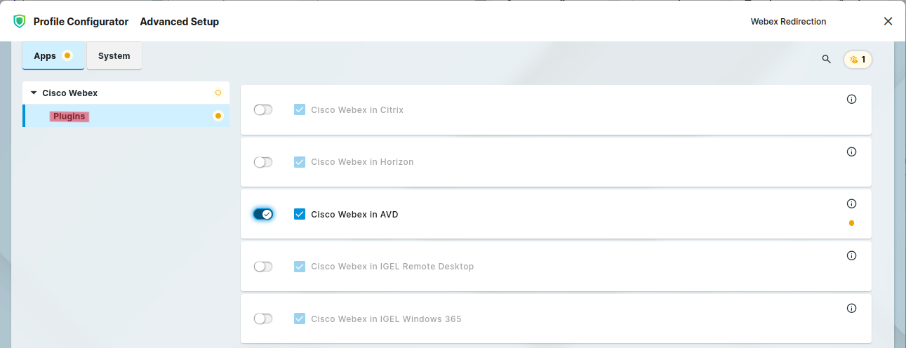906x348 pixels.
Task: Uncheck the Cisco Webex in AVD checkbox
Action: coord(300,214)
